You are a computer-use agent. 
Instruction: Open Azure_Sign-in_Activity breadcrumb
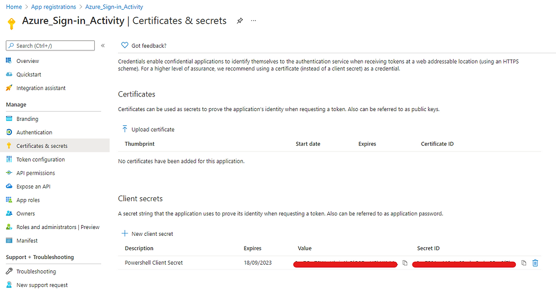pos(114,7)
